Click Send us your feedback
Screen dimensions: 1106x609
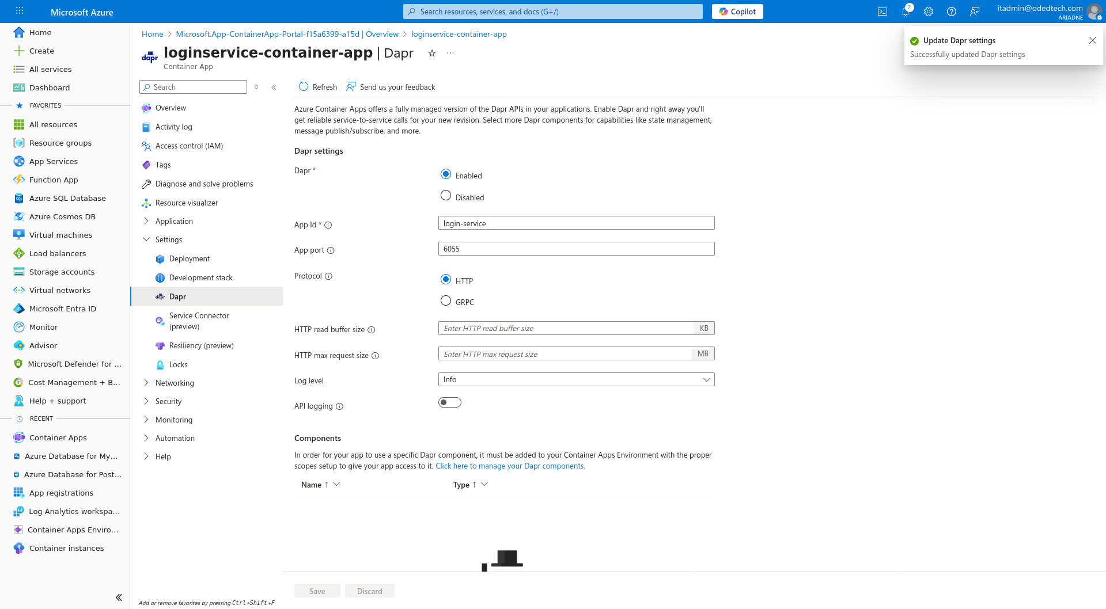[x=391, y=87]
